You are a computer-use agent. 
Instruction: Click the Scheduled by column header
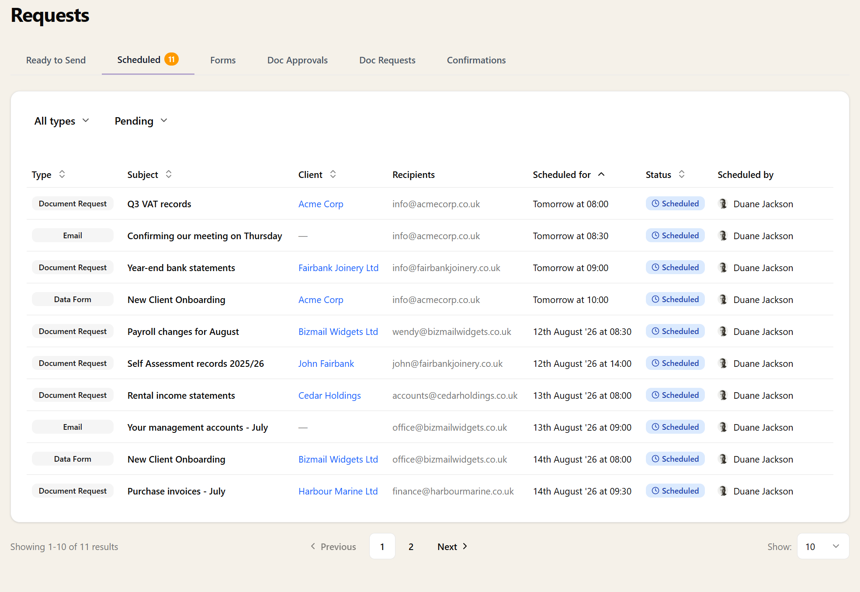[x=746, y=175]
